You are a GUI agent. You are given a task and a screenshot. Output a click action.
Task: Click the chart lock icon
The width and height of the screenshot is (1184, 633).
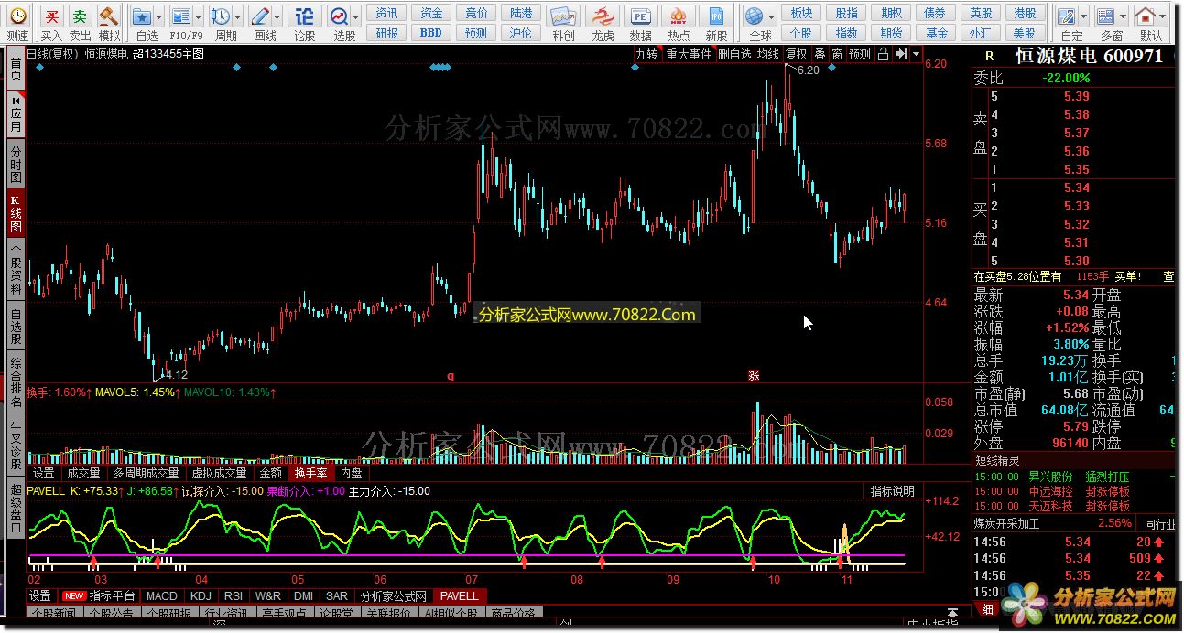click(883, 54)
